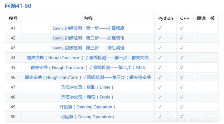Open the Canny 边缘检测 第一步 边缘强度 link

pos(88,28)
